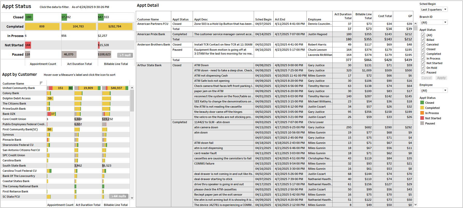Viewport: 463px width, 208px height.
Task: Toggle the Canceled status checkbox
Action: pos(423,44)
